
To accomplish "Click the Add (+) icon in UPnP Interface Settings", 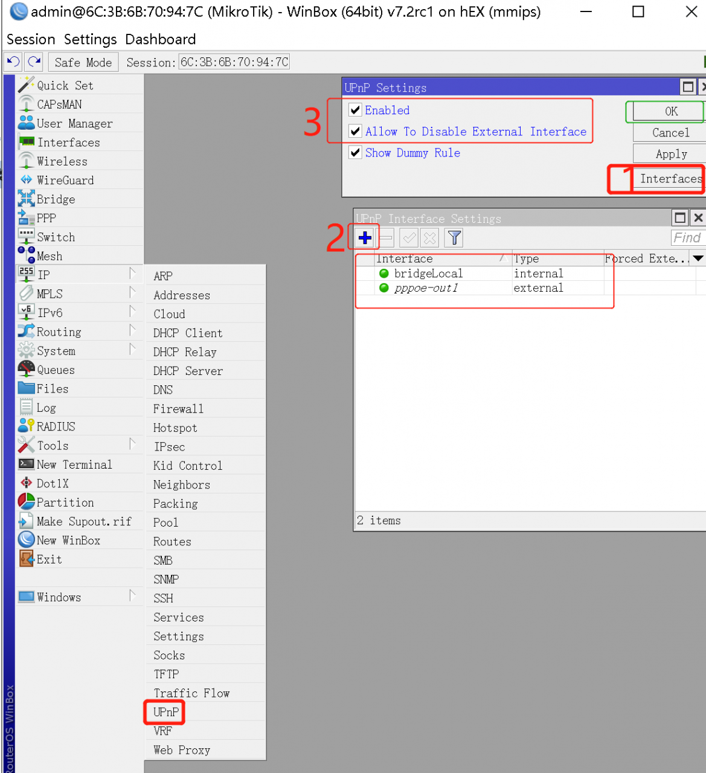I will (x=364, y=237).
